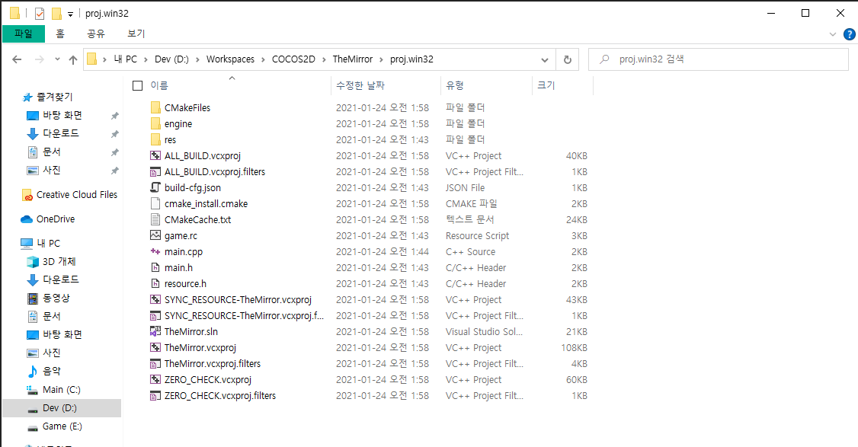Click the SYNC_RESOURCE-TheMirror.vcxproj.f... file icon
858x447 pixels.
[x=155, y=316]
